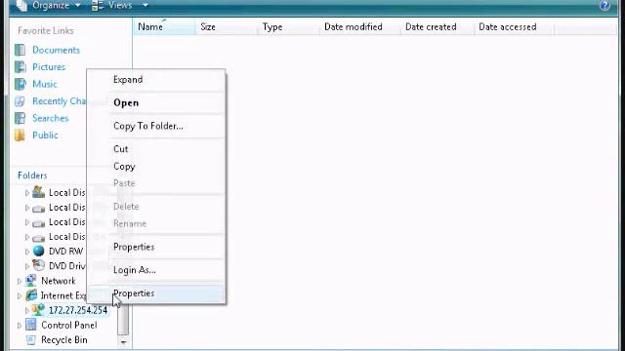Open the Pictures favorite link
The width and height of the screenshot is (625, 351).
tap(49, 67)
